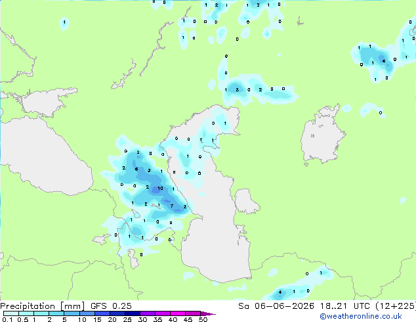Click the '7' precipitation value on the map

pos(172,206)
